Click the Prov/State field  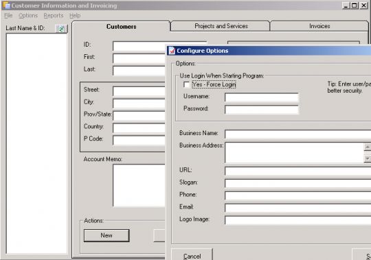coord(139,116)
